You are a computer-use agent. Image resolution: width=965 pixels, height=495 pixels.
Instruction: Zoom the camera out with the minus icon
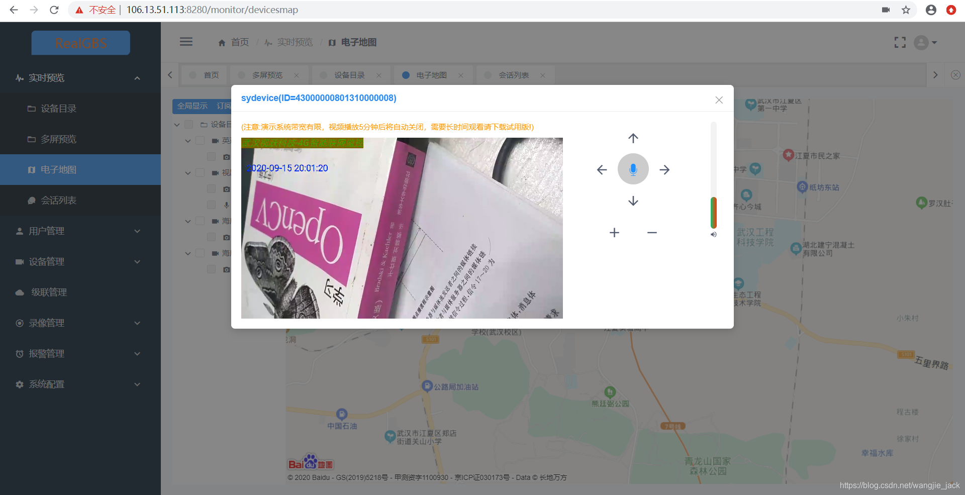(652, 233)
